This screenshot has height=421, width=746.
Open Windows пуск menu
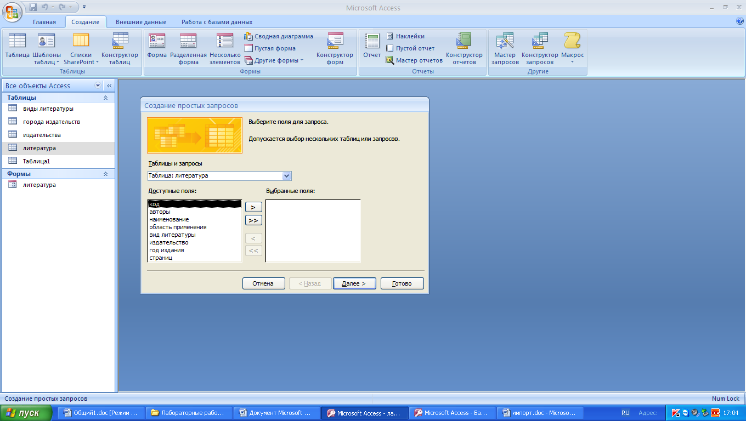(26, 413)
